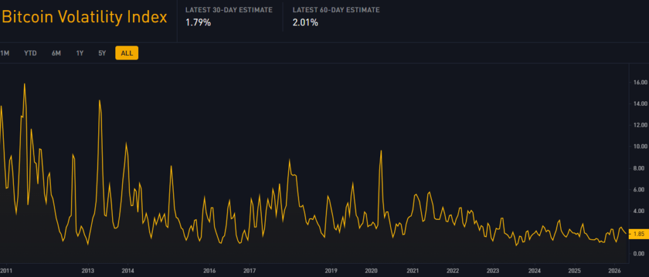Click the highlighted ALL range button
Screen dimensions: 649x277
click(127, 53)
